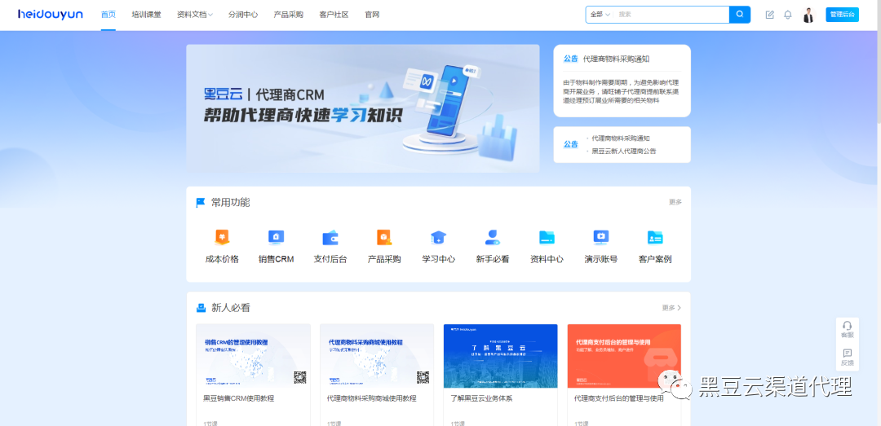Click the edit/compose pencil icon

coord(770,15)
